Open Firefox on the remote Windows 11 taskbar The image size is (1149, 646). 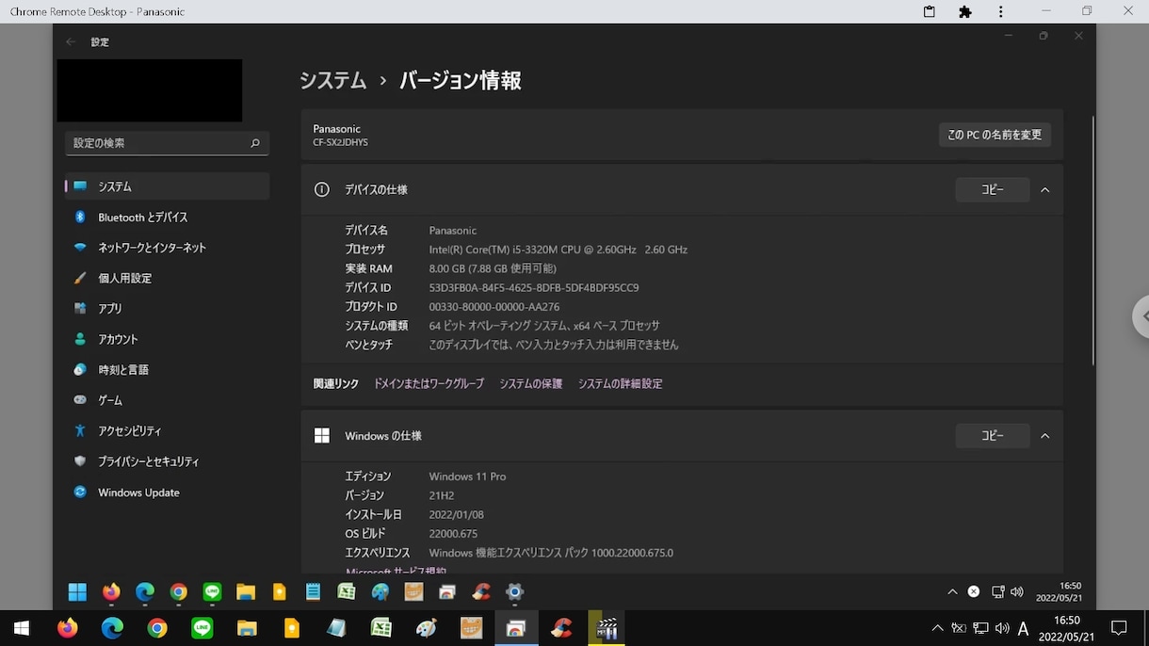(111, 592)
